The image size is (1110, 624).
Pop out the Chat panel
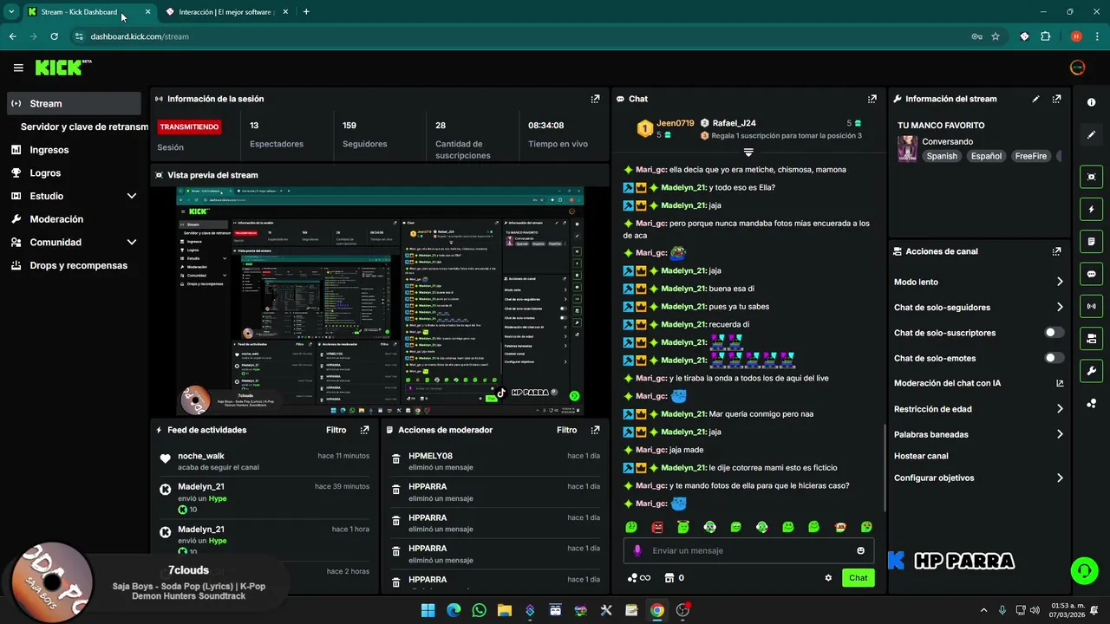pyautogui.click(x=872, y=99)
